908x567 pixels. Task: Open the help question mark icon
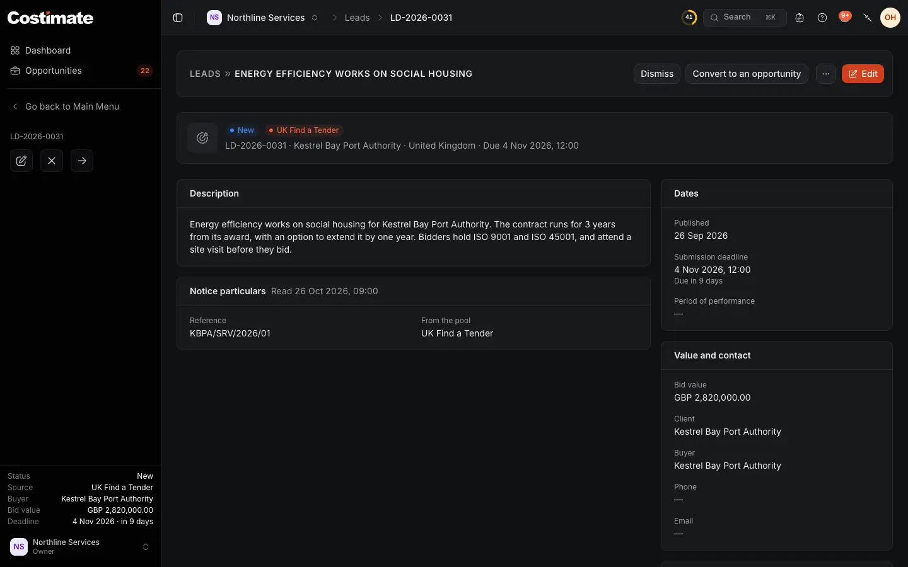pyautogui.click(x=822, y=18)
